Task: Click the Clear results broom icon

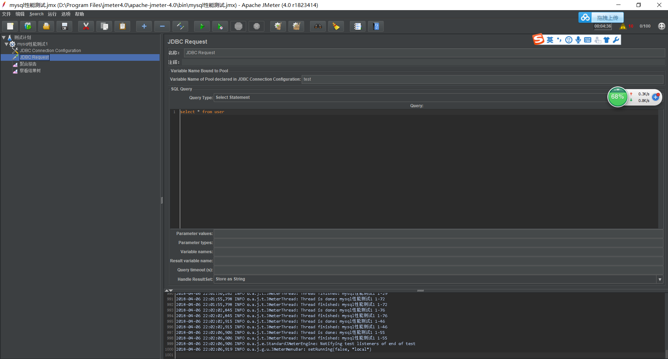Action: point(278,26)
